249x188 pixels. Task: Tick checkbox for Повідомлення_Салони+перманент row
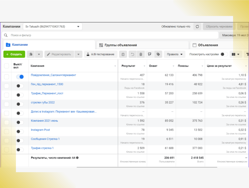(6, 77)
